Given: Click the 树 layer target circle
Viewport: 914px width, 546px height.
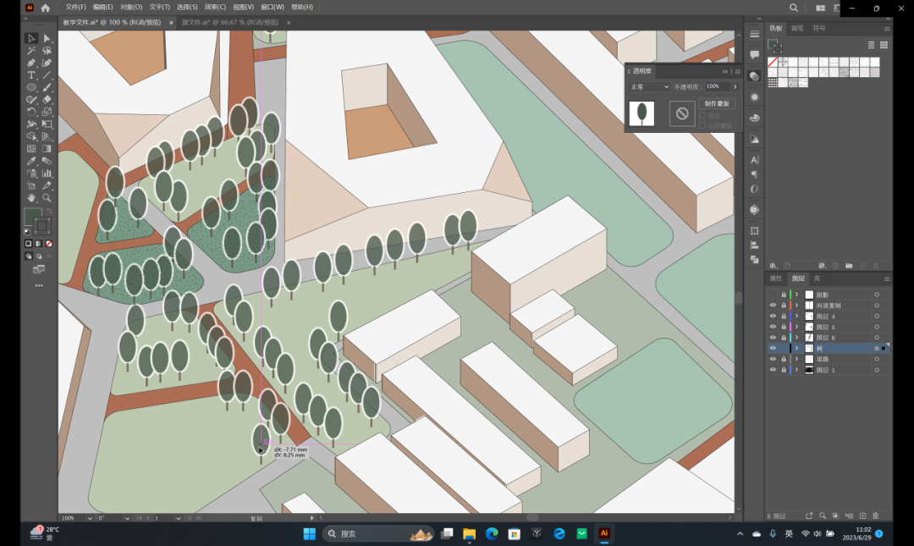Looking at the screenshot, I should [876, 348].
